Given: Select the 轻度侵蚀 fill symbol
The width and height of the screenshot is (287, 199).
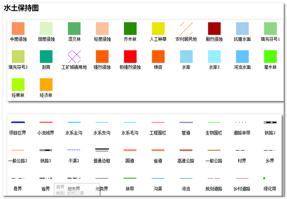Looking at the screenshot, I should (102, 29).
